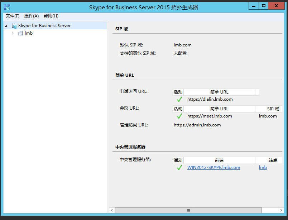Click 活动 column header in 会议 URL table
The image size is (288, 220).
[x=178, y=109]
